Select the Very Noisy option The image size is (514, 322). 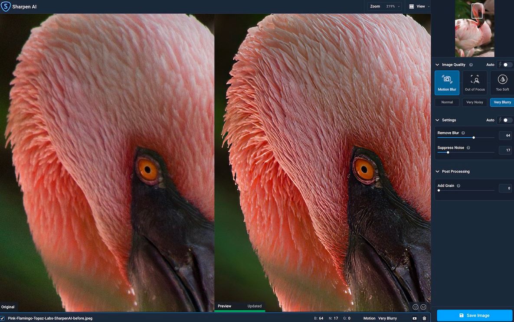point(475,102)
